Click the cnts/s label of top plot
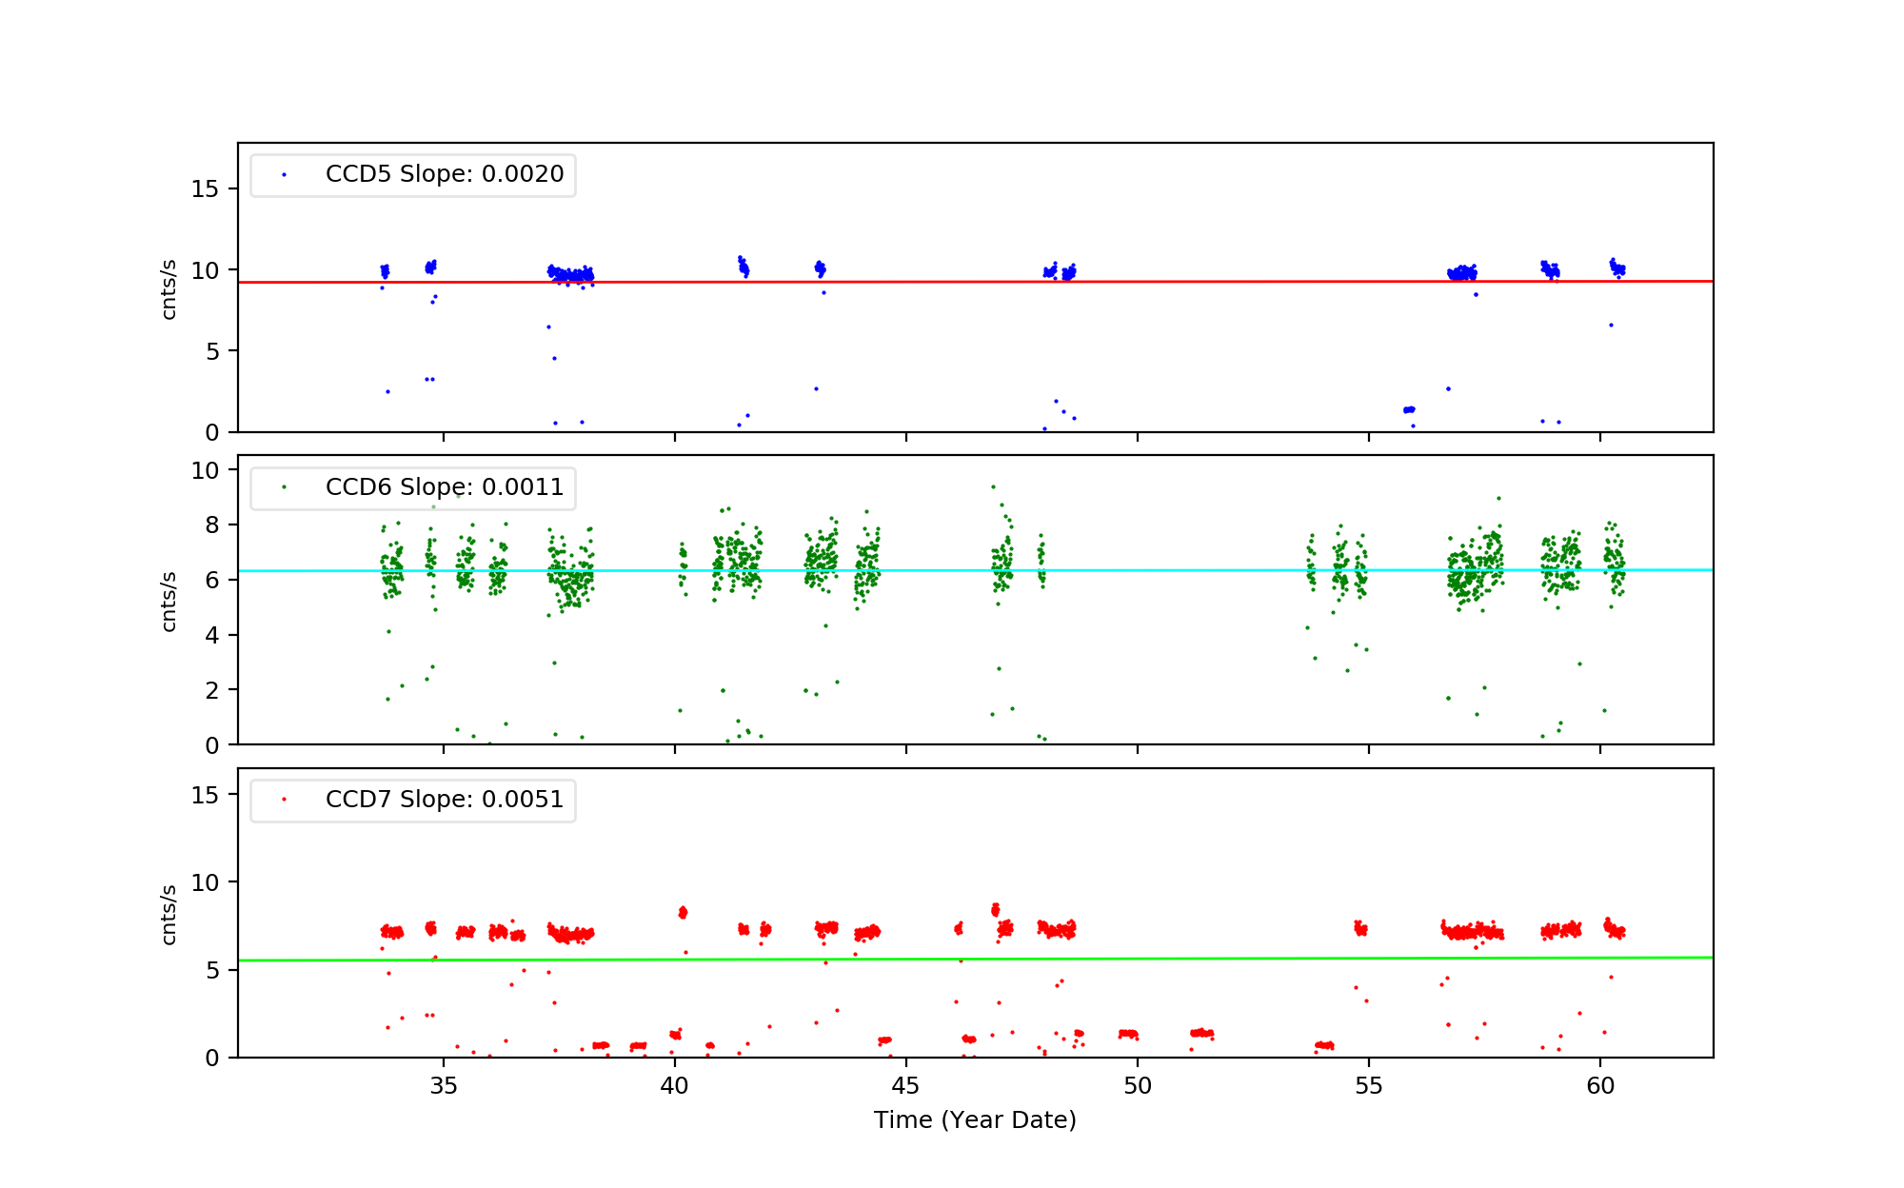 coord(169,288)
